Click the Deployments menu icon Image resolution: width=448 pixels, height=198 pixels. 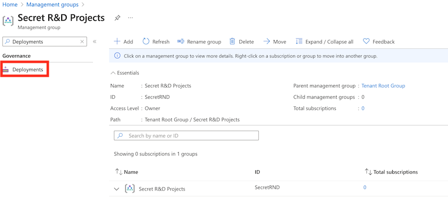(6, 69)
